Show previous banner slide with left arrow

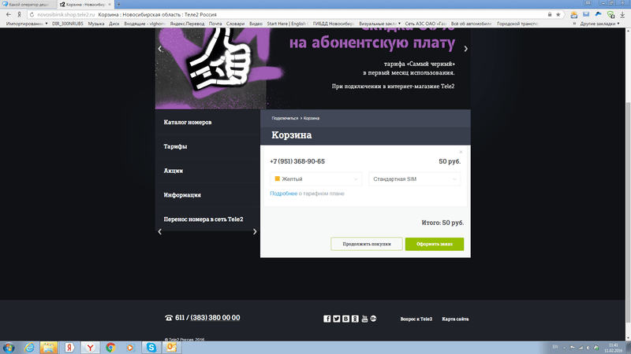pyautogui.click(x=160, y=49)
